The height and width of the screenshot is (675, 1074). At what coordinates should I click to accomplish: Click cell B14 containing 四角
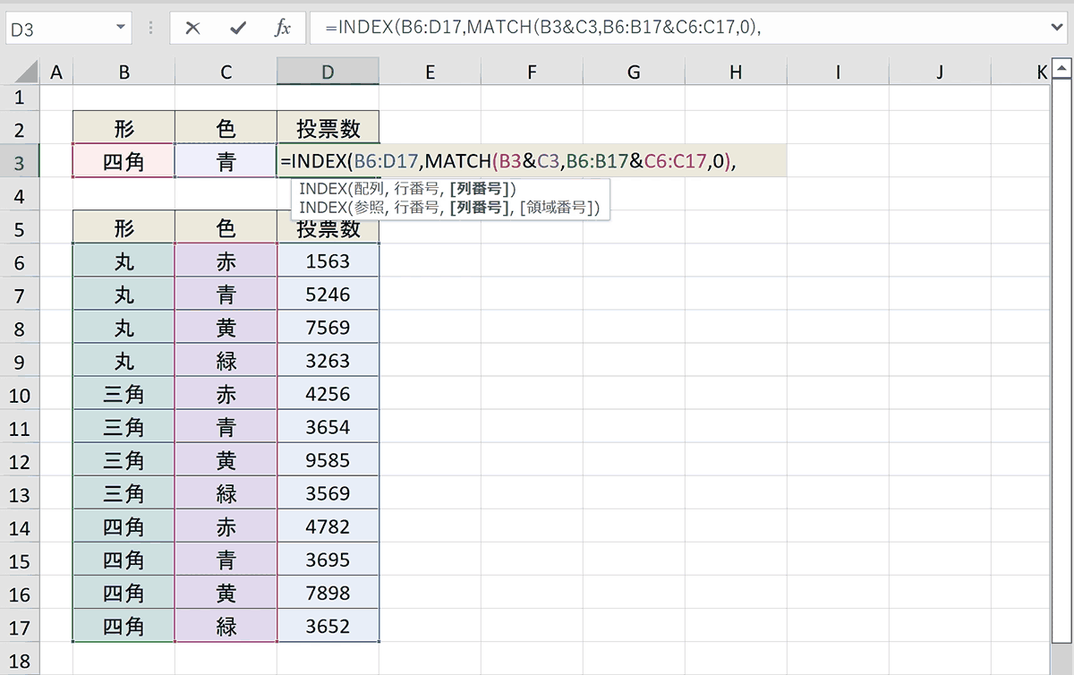tap(124, 526)
